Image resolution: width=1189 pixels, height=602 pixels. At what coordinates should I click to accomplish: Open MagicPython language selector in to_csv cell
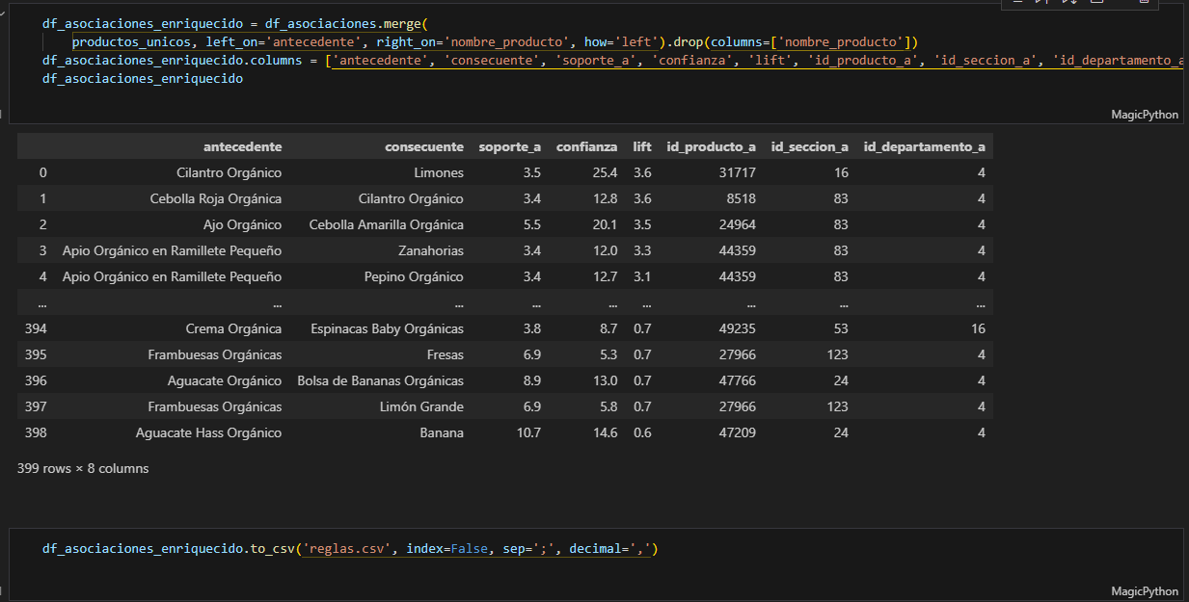point(1145,591)
